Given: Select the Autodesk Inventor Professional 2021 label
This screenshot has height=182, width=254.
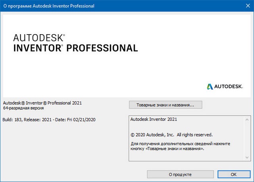Looking at the screenshot, I should point(42,103).
